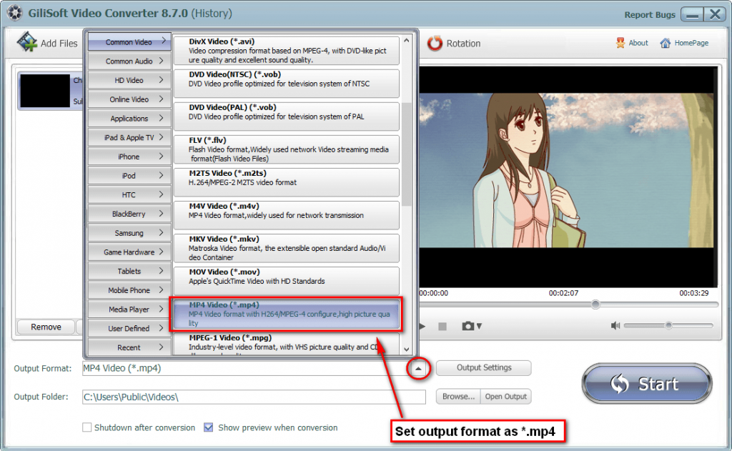Open the Media Player category
732x451 pixels.
tap(129, 309)
